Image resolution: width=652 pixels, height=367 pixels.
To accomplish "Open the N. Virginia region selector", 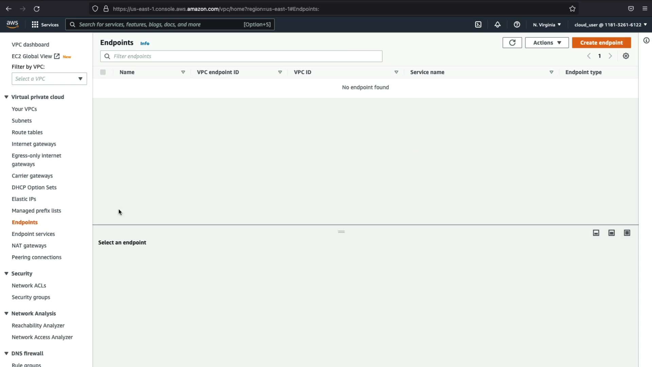I will point(547,24).
